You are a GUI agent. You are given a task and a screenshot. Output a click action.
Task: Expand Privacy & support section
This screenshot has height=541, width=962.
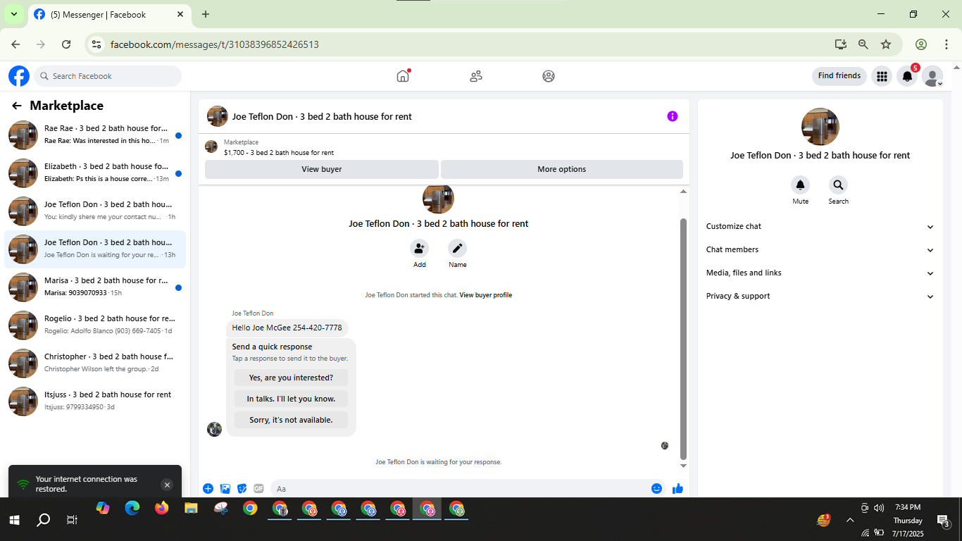click(820, 297)
